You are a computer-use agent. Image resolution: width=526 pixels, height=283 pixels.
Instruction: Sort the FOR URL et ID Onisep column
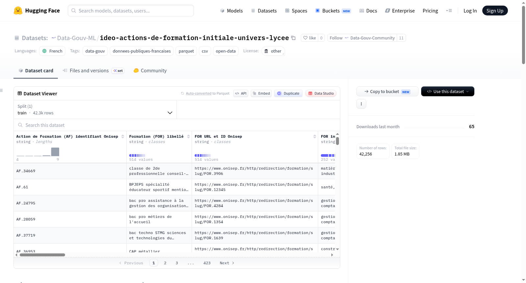[315, 136]
